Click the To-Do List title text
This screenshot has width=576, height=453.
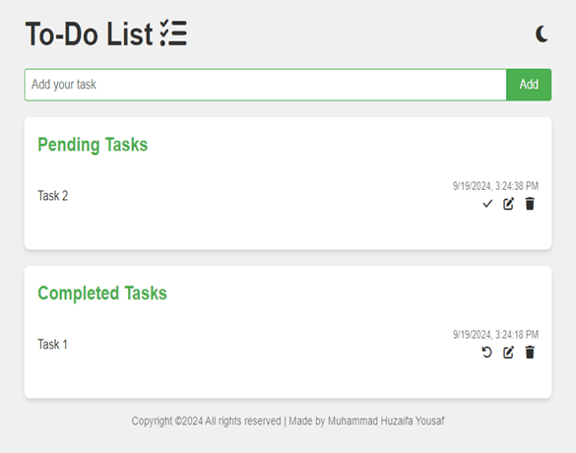pos(89,33)
